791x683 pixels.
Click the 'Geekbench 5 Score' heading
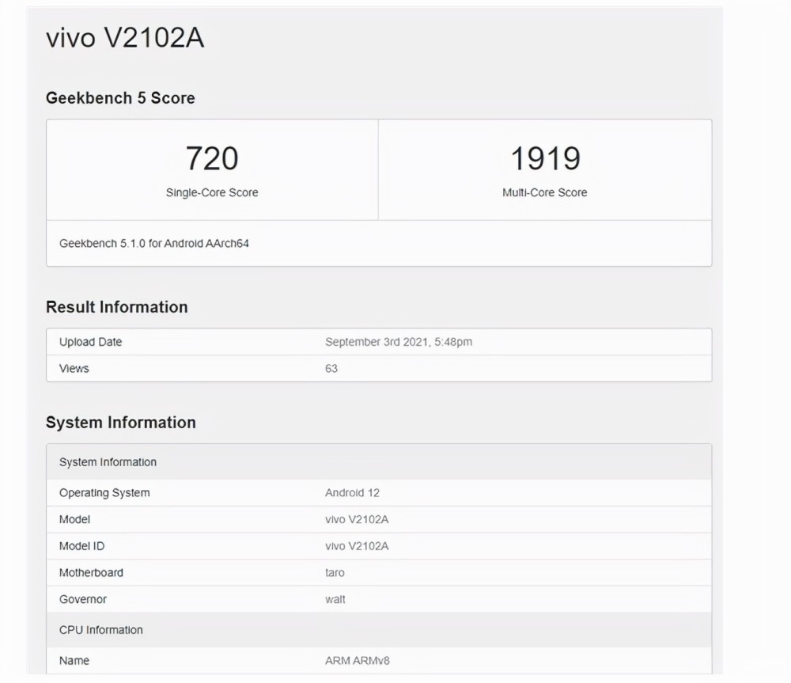[x=120, y=98]
